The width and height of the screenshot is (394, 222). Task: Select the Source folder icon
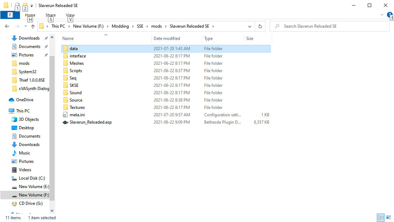[65, 100]
